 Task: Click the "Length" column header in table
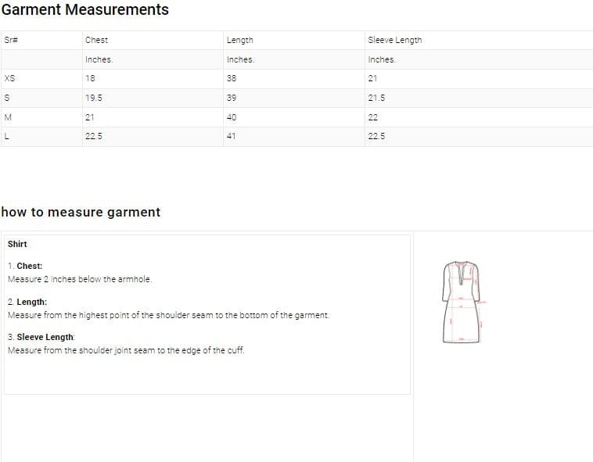[239, 40]
